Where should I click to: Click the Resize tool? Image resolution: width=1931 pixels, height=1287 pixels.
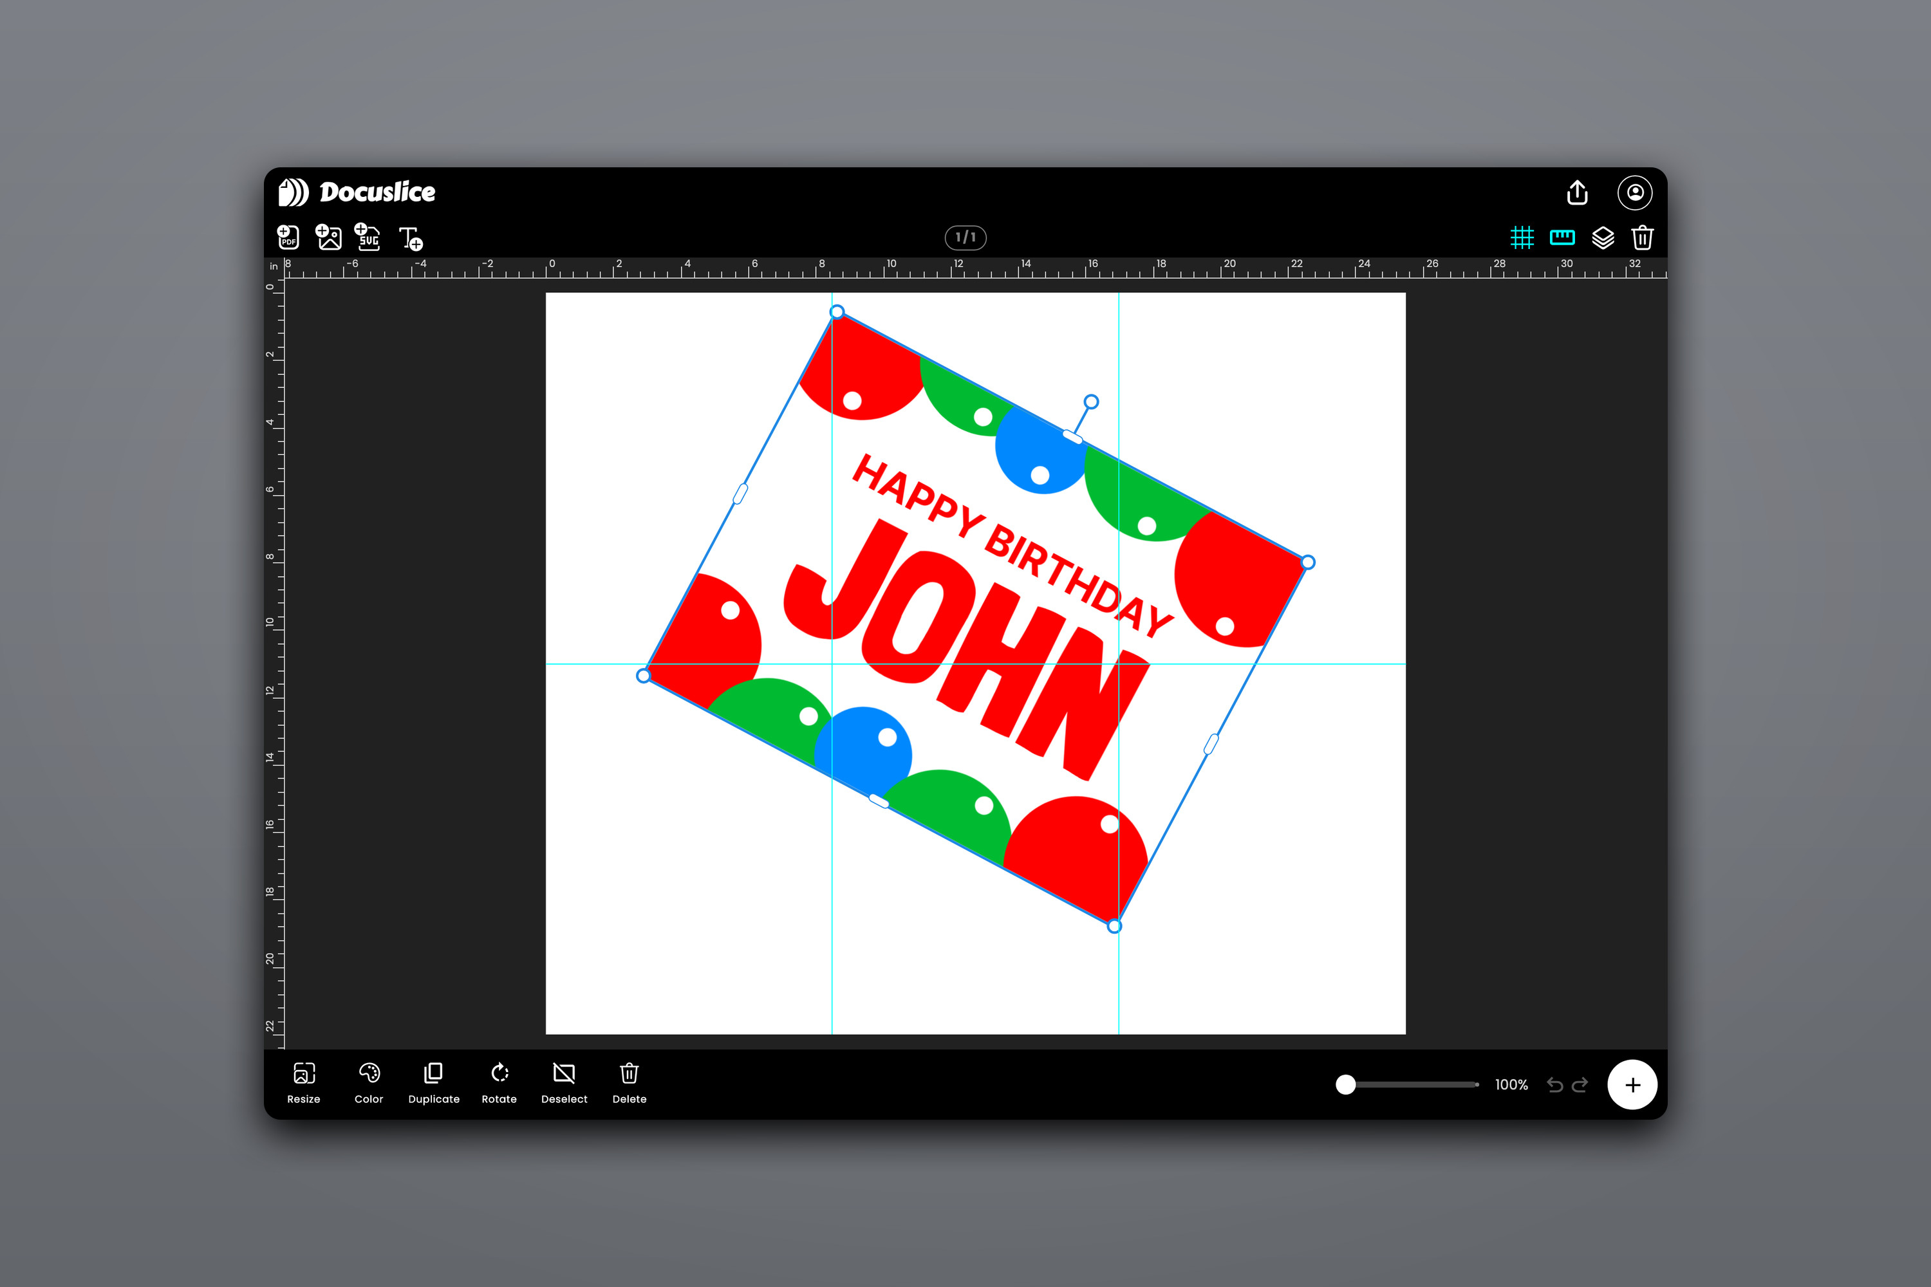(x=304, y=1082)
